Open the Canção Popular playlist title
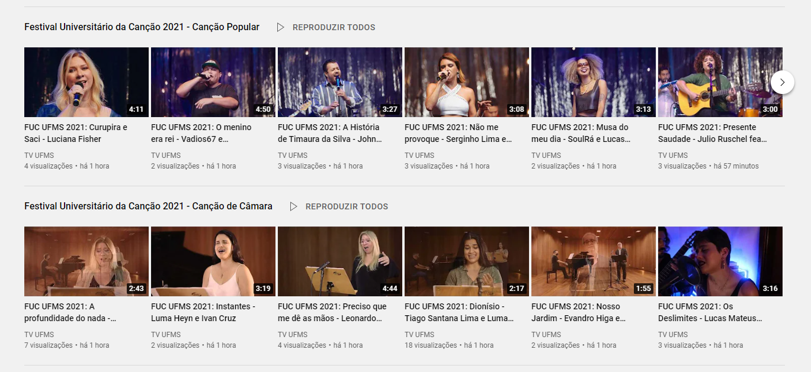 [x=142, y=27]
